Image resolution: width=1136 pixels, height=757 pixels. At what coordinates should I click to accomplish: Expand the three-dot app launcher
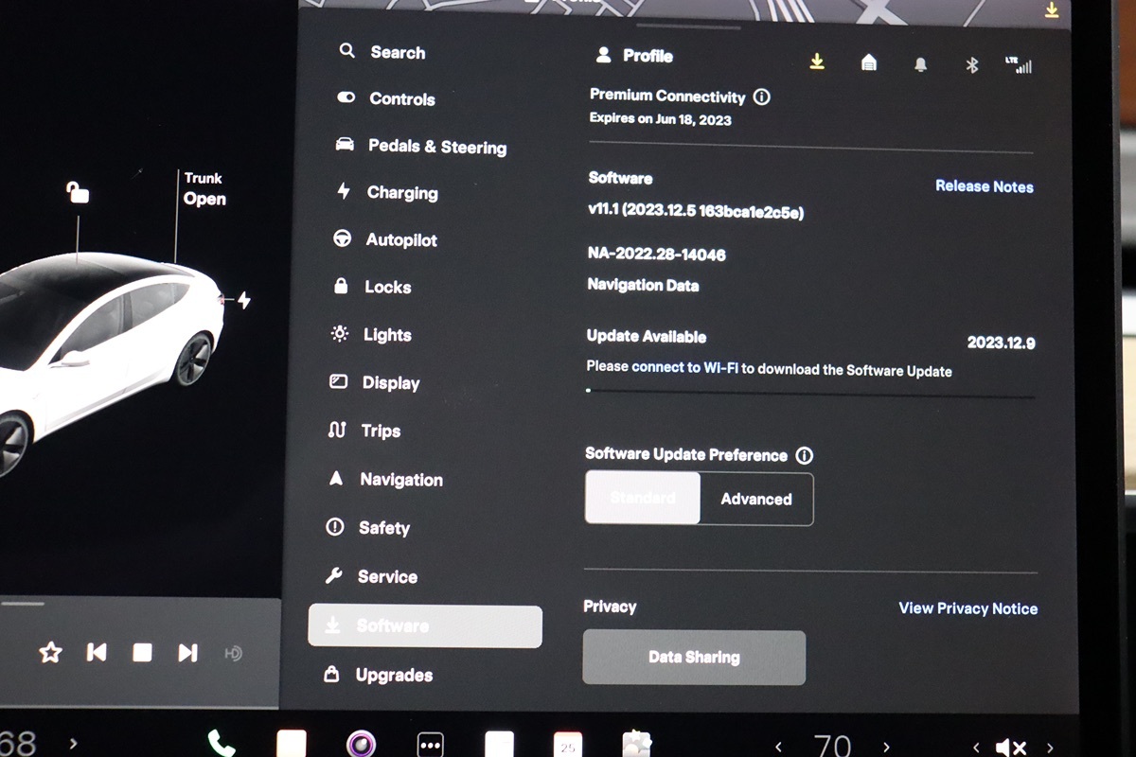coord(431,745)
